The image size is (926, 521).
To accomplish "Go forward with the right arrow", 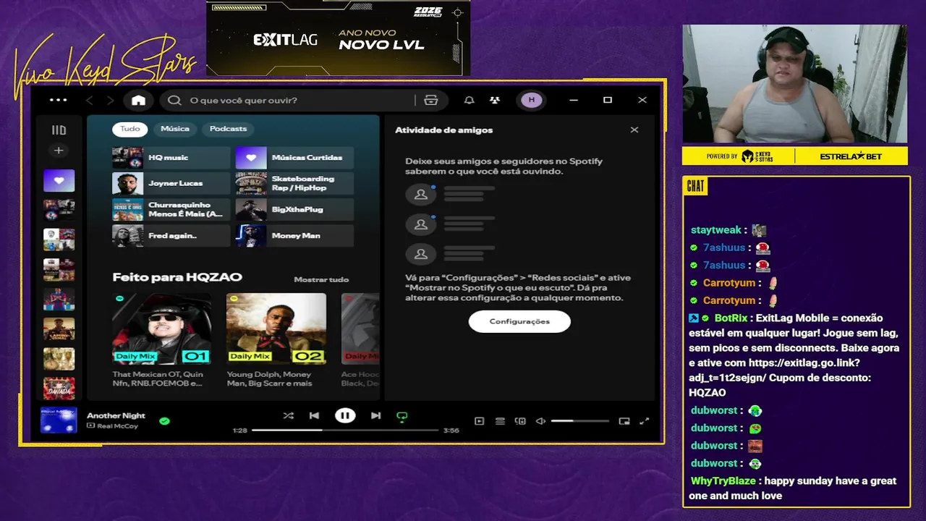I will pos(110,101).
